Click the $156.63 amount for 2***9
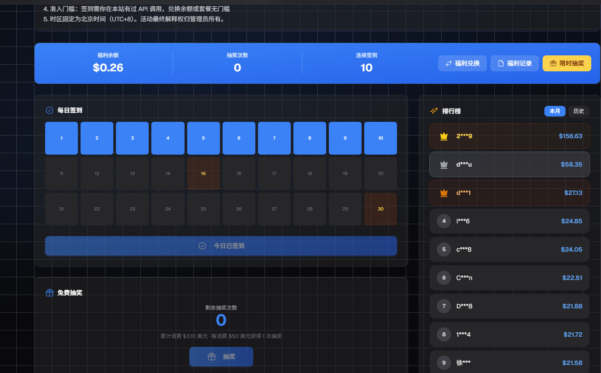This screenshot has width=601, height=373. 570,136
